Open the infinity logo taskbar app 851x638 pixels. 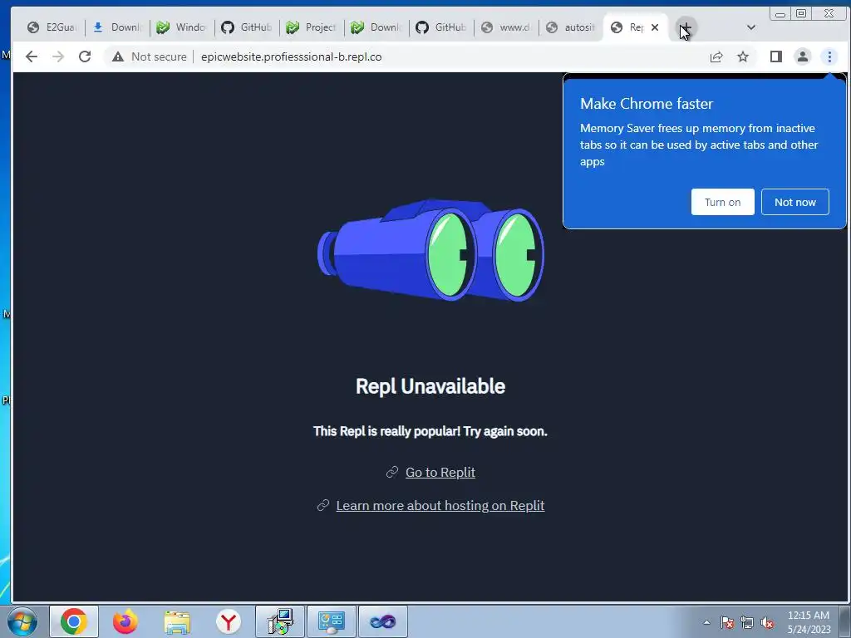tap(382, 621)
